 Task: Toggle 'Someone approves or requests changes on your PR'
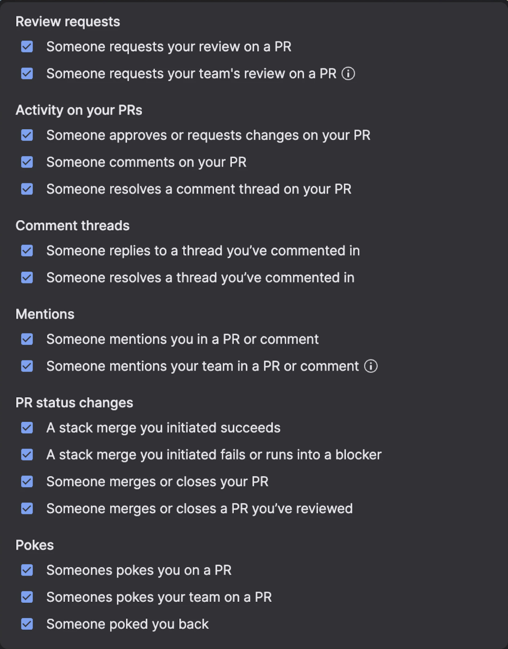pyautogui.click(x=27, y=135)
